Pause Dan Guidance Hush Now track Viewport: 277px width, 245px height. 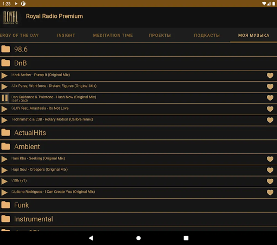click(4, 98)
